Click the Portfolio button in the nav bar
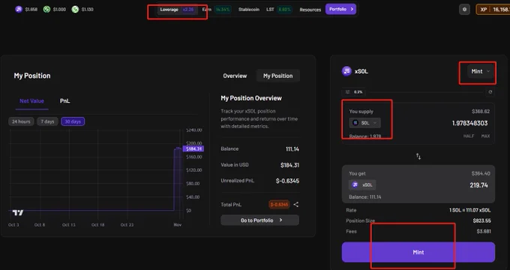Image resolution: width=510 pixels, height=270 pixels. [x=340, y=9]
